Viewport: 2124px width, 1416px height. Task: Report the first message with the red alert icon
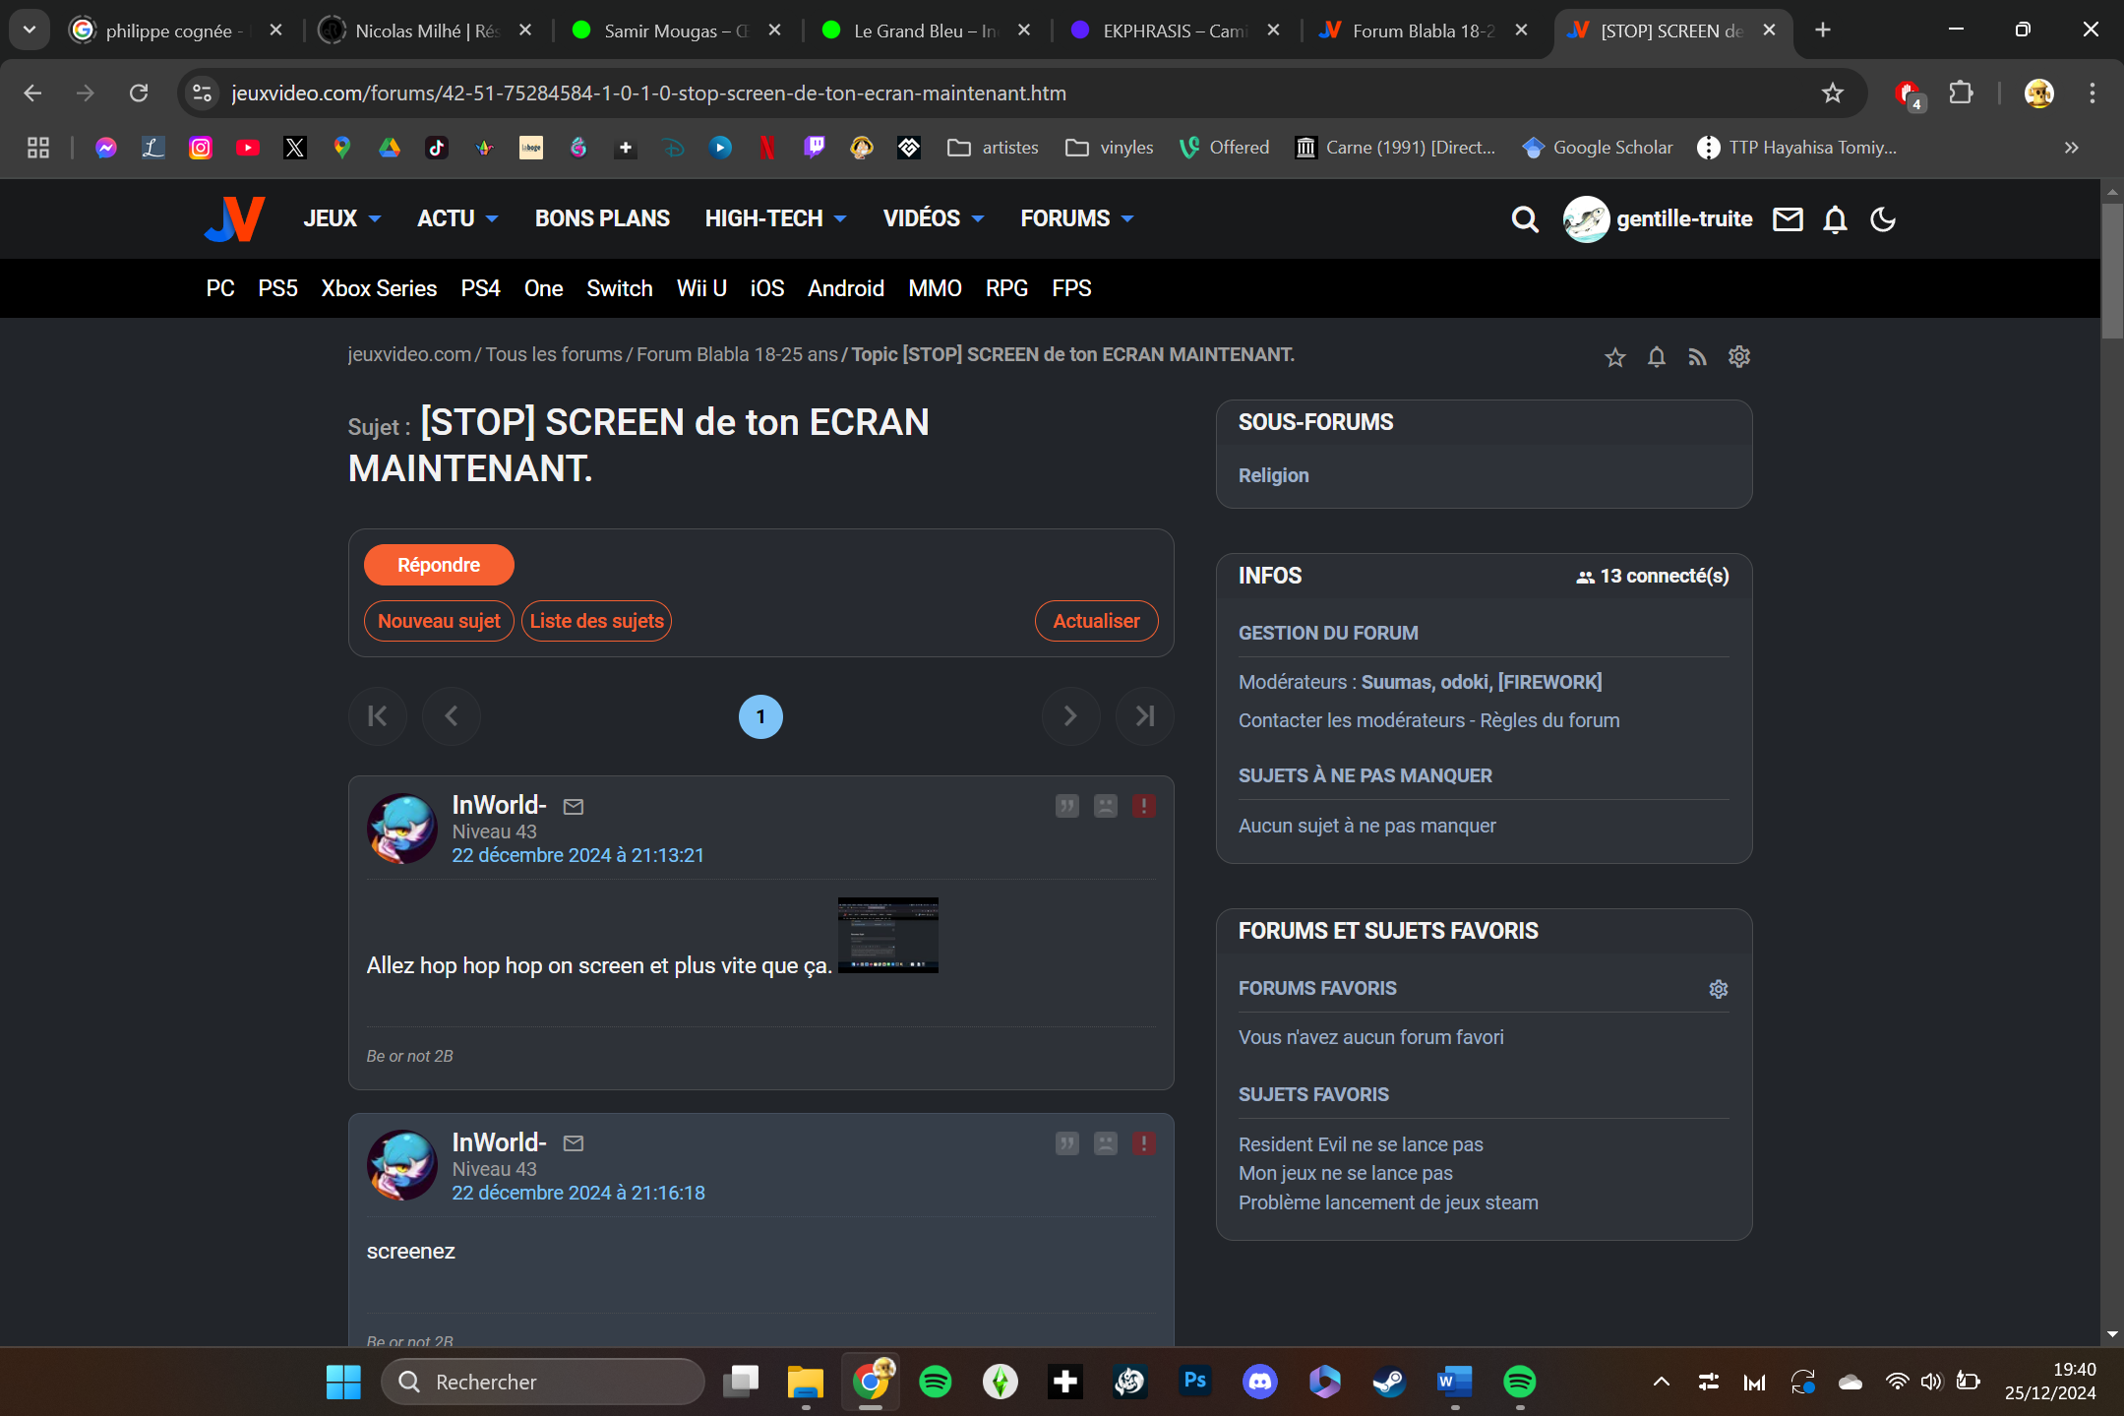1143,807
